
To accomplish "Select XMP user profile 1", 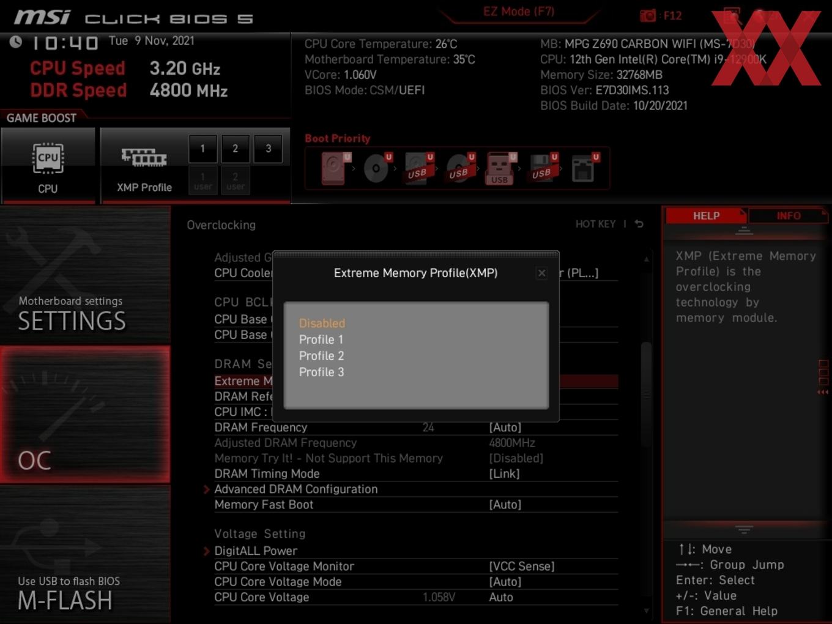I will click(x=202, y=181).
